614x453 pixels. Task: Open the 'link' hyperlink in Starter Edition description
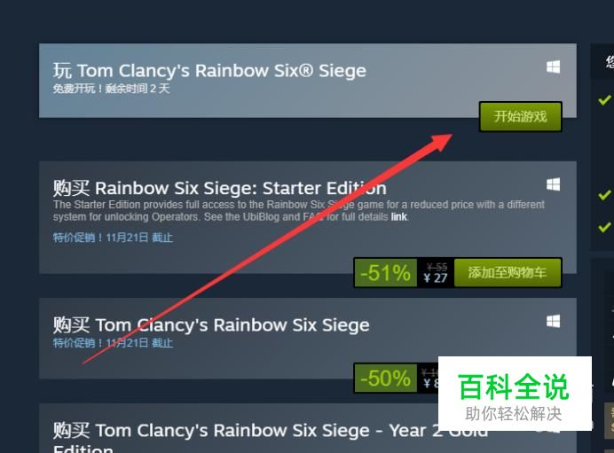398,217
